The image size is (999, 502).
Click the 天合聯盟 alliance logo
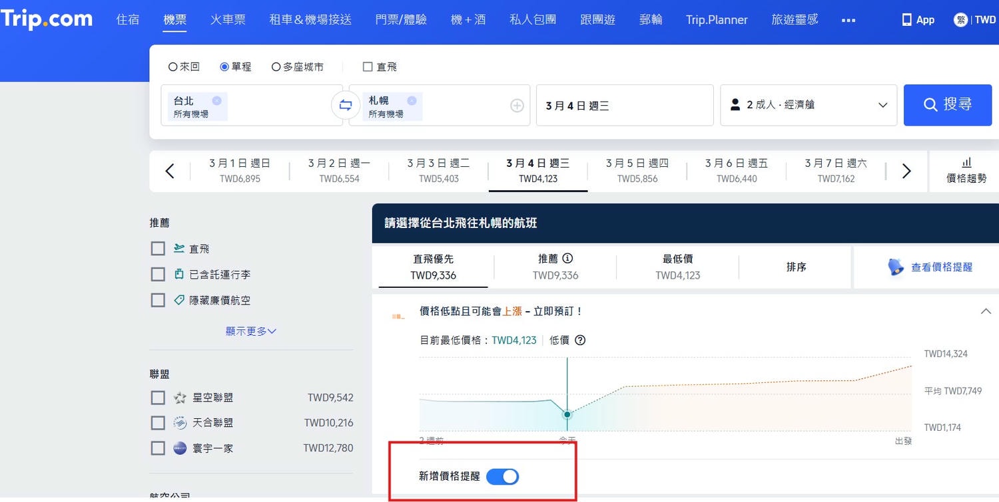coord(180,423)
